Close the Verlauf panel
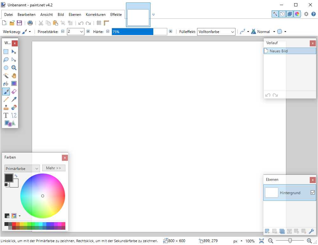 coord(313,43)
